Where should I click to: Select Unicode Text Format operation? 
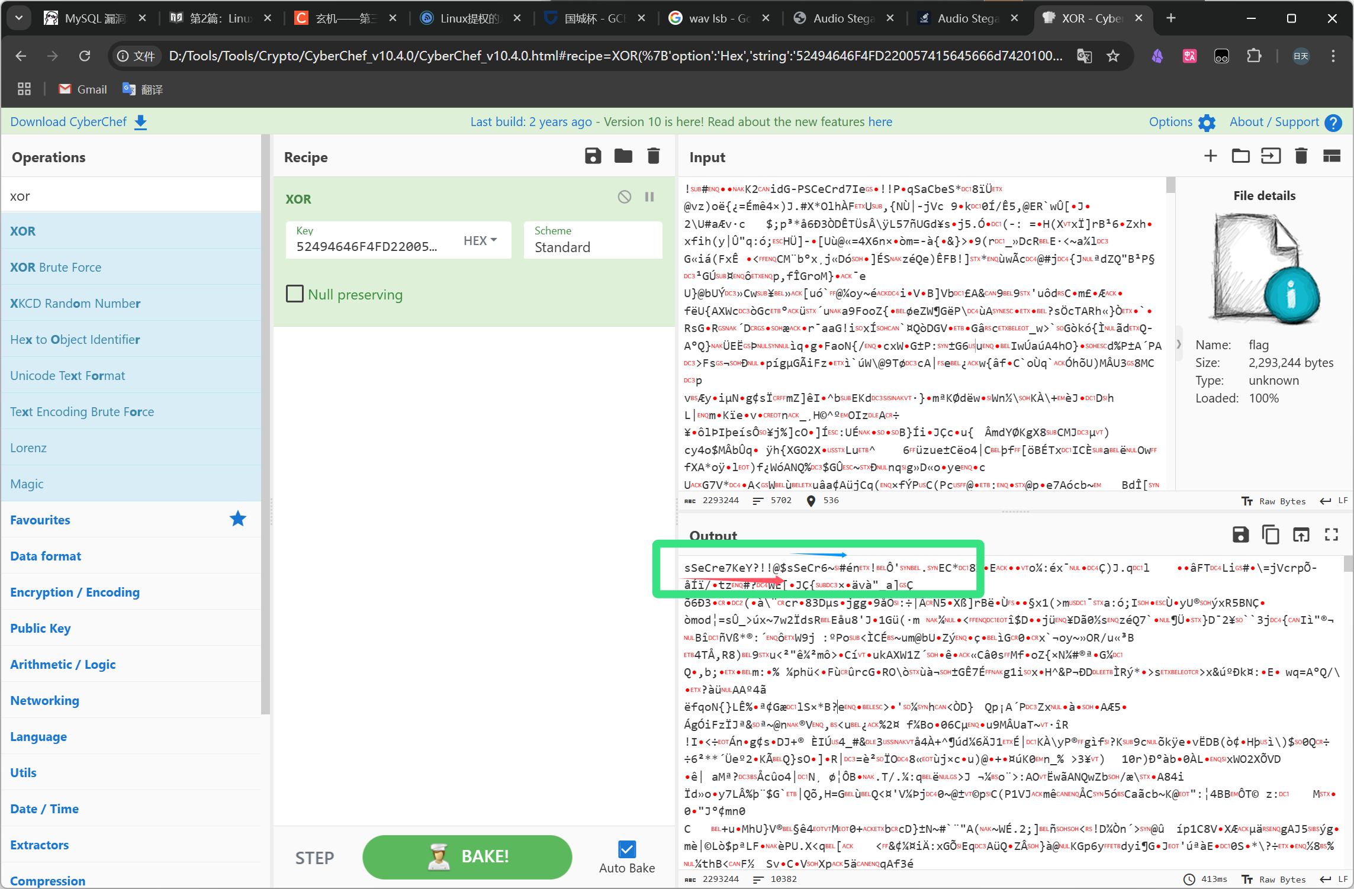point(131,375)
